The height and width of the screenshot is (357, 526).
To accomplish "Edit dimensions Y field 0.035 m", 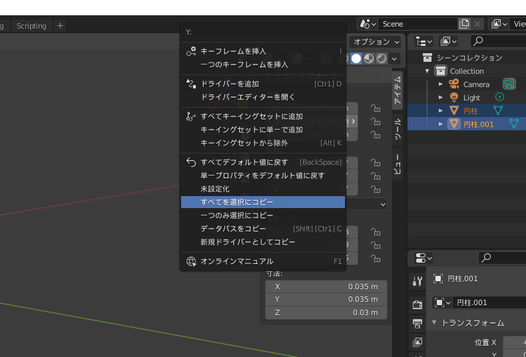I will click(x=326, y=299).
